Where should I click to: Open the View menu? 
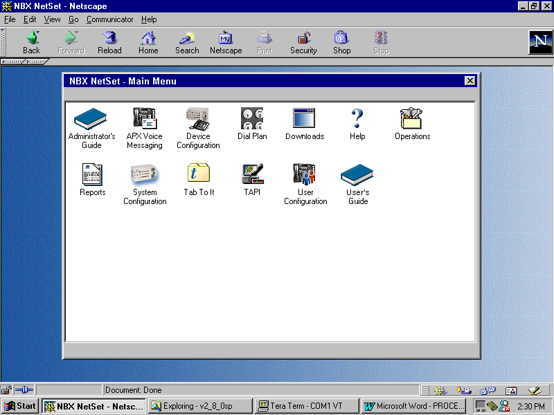click(x=53, y=19)
